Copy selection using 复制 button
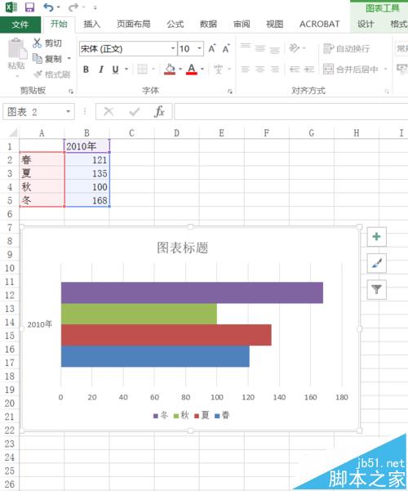This screenshot has width=408, height=491. (x=48, y=59)
